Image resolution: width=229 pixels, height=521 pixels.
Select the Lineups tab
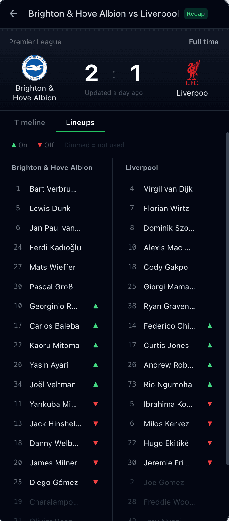tap(80, 123)
